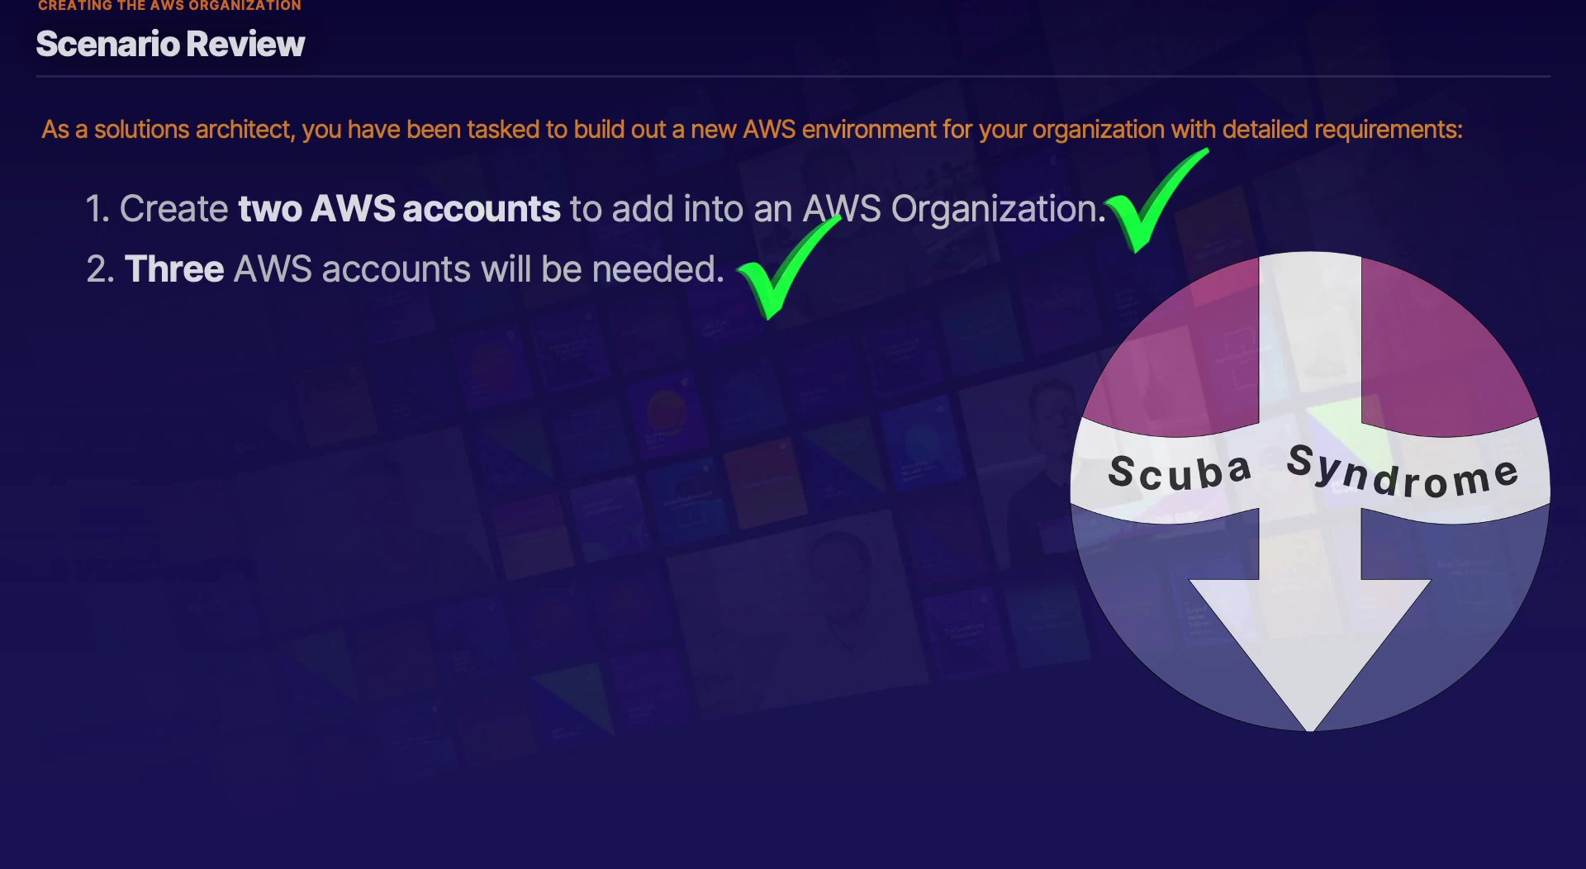Click the bold word Three
The width and height of the screenshot is (1586, 869).
173,268
